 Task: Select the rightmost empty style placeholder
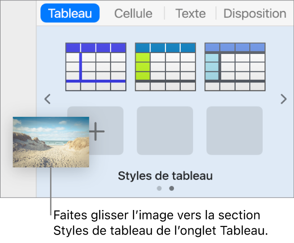[x=234, y=131]
